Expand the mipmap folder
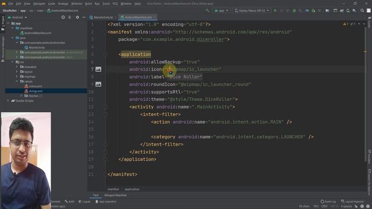 click(x=17, y=76)
